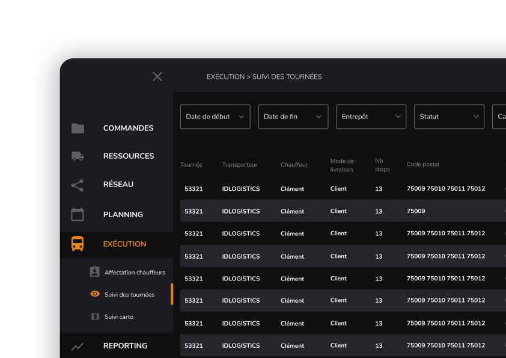
Task: Click Clément in the 75009-only row
Action: 292,211
